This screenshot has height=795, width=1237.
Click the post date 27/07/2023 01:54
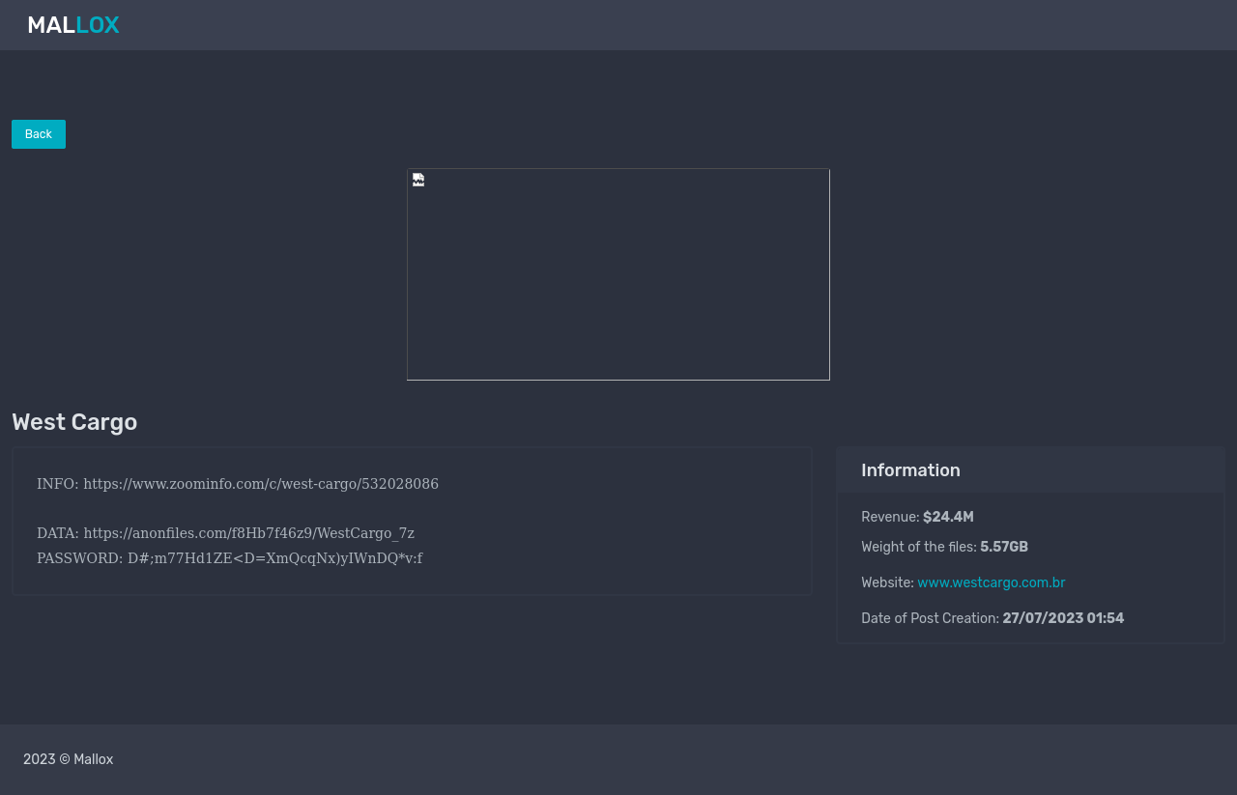click(1063, 618)
